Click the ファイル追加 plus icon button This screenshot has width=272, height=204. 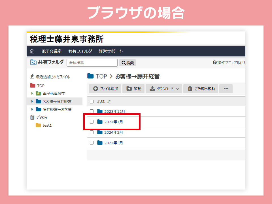[x=105, y=89]
